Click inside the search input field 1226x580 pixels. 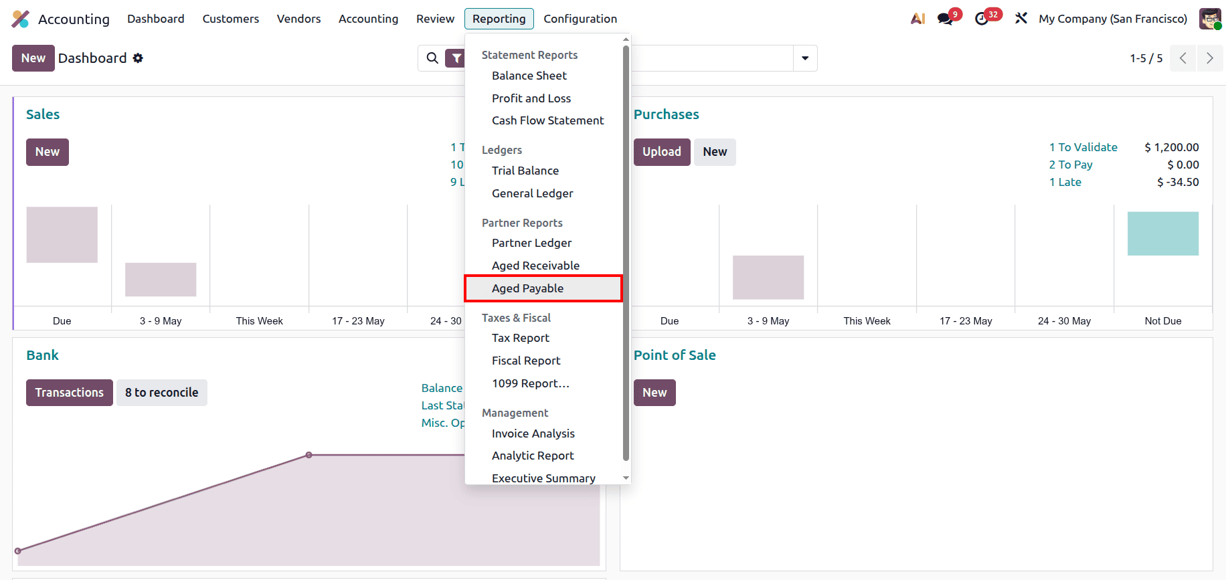[x=713, y=58]
